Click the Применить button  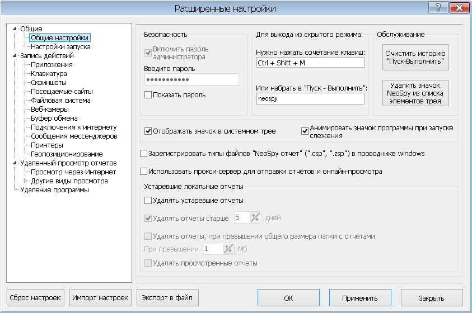coord(360,298)
